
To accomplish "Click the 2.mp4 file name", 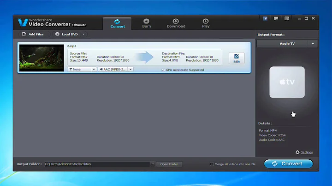I will click(71, 46).
